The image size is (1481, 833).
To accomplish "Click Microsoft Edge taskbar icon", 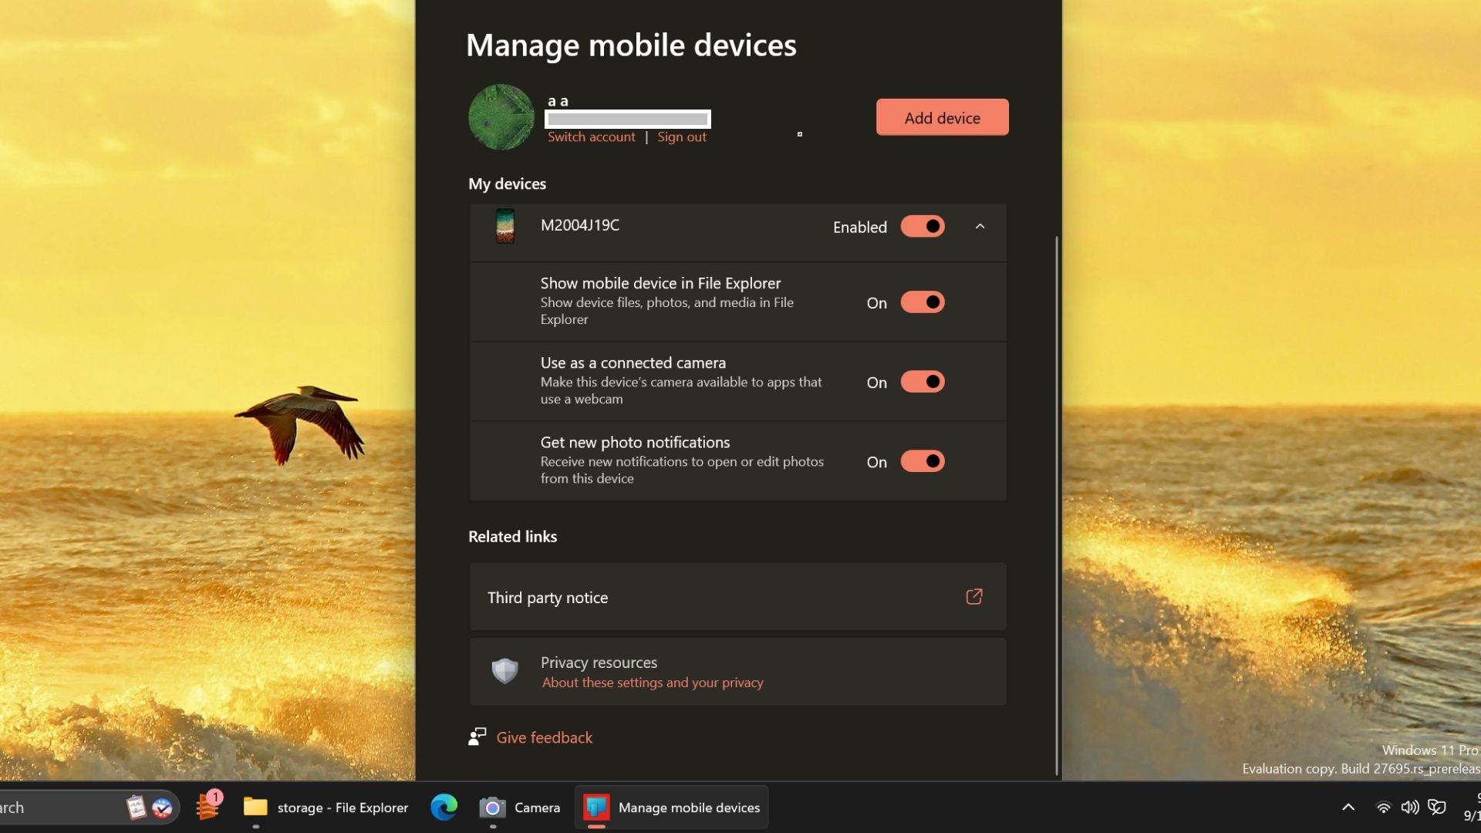I will pos(444,807).
